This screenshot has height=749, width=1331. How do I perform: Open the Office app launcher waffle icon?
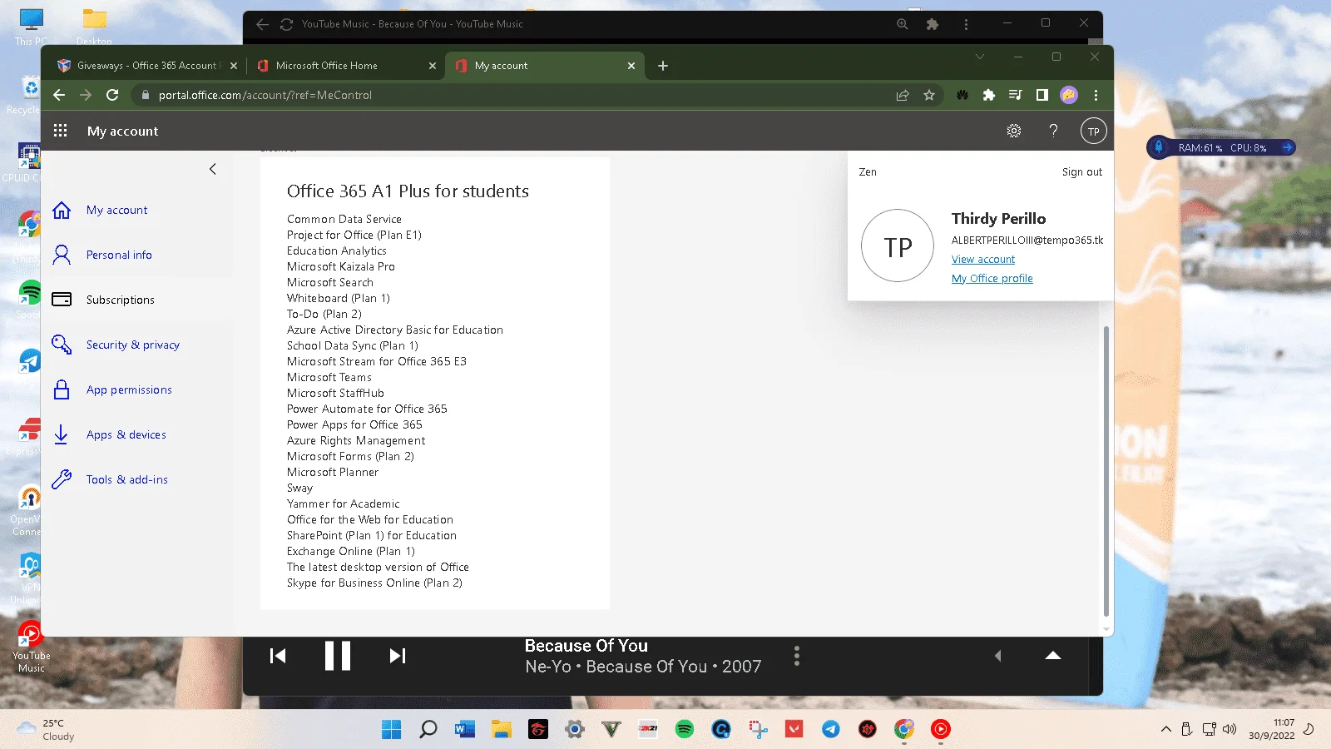pyautogui.click(x=60, y=131)
